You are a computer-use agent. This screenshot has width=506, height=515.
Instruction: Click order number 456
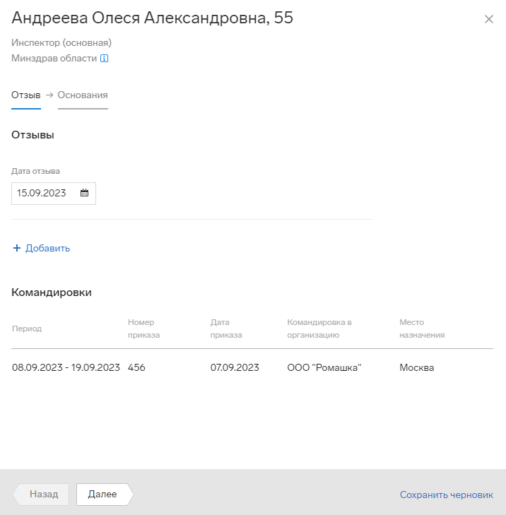[136, 367]
